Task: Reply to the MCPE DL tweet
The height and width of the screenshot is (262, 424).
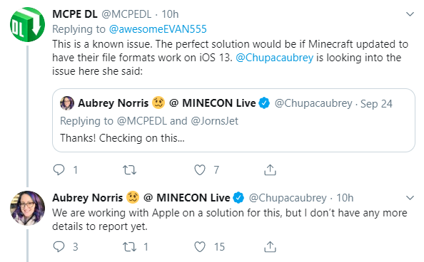Action: pyautogui.click(x=59, y=170)
